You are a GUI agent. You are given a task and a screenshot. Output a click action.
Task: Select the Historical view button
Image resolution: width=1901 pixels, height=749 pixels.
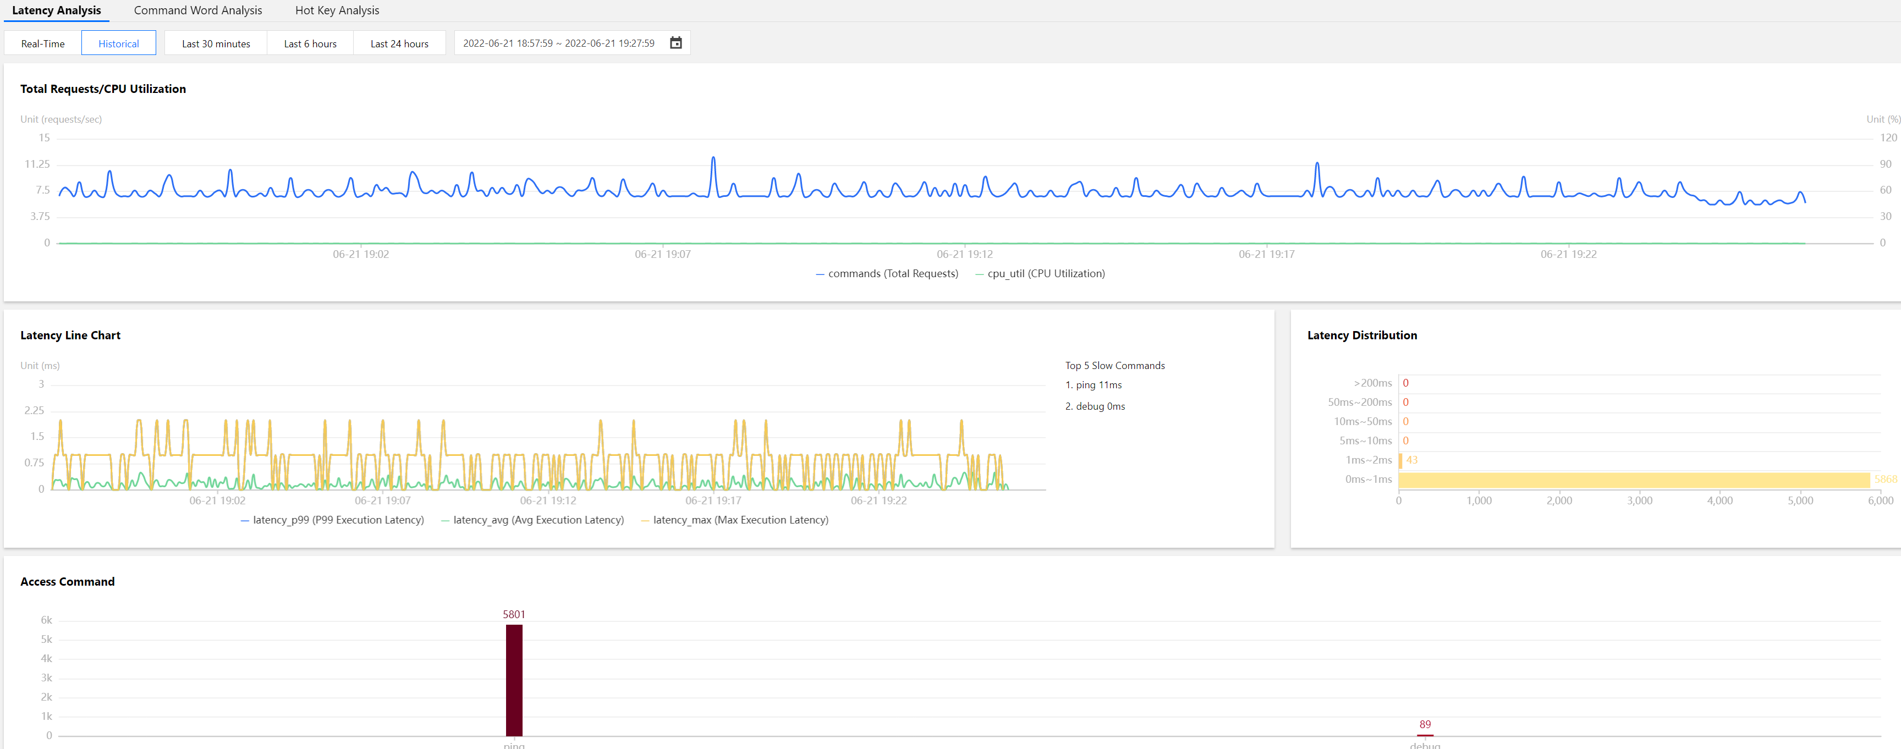click(119, 43)
